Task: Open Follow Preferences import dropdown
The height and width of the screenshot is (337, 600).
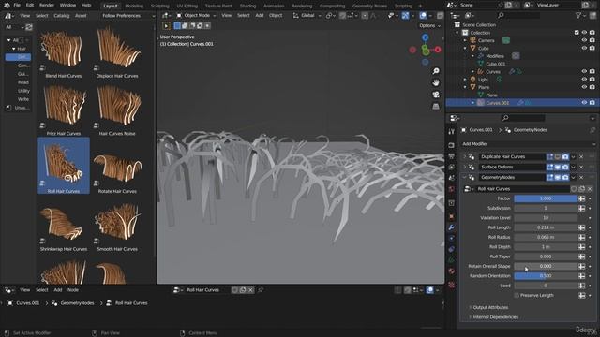Action: click(x=127, y=16)
